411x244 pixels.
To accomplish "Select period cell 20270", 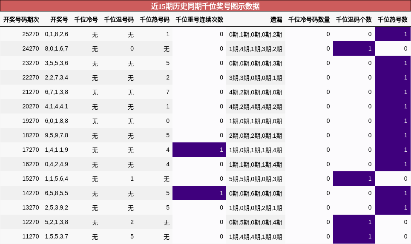I will coord(30,106).
